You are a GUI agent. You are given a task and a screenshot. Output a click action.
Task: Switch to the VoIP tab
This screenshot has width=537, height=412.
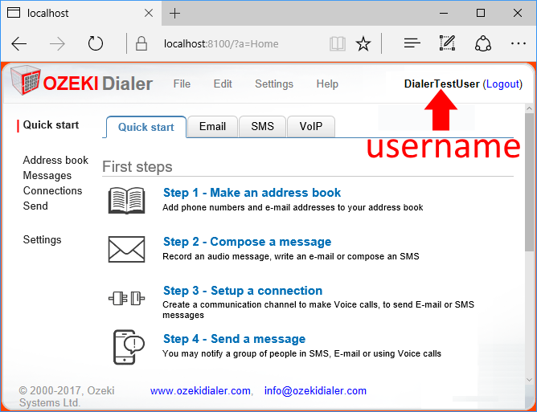click(x=310, y=126)
